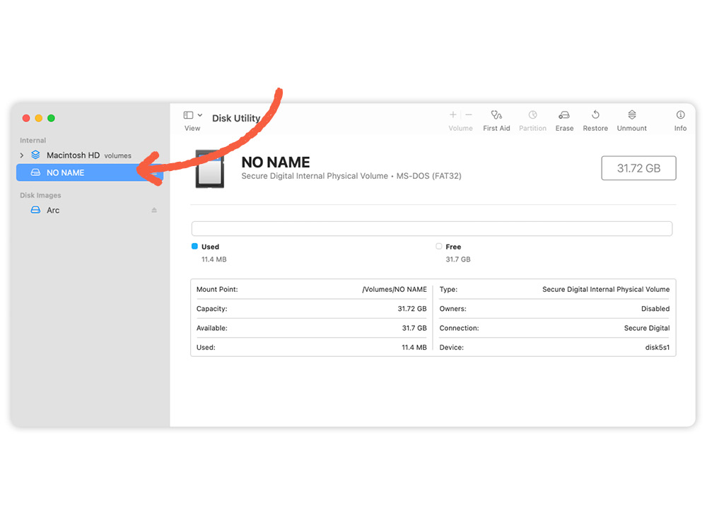Image resolution: width=707 pixels, height=530 pixels.
Task: Open the View options dropdown chevron
Action: click(x=200, y=115)
